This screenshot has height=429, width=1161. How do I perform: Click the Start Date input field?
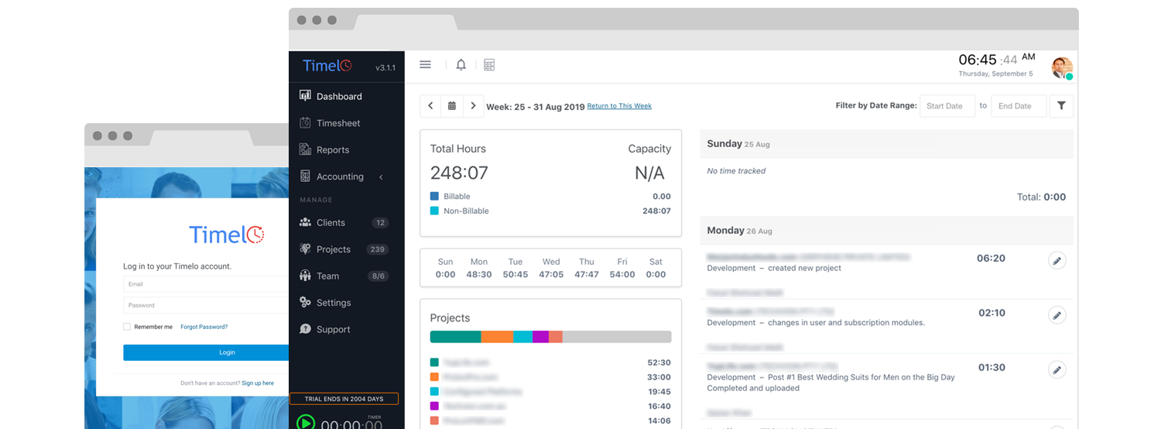947,106
